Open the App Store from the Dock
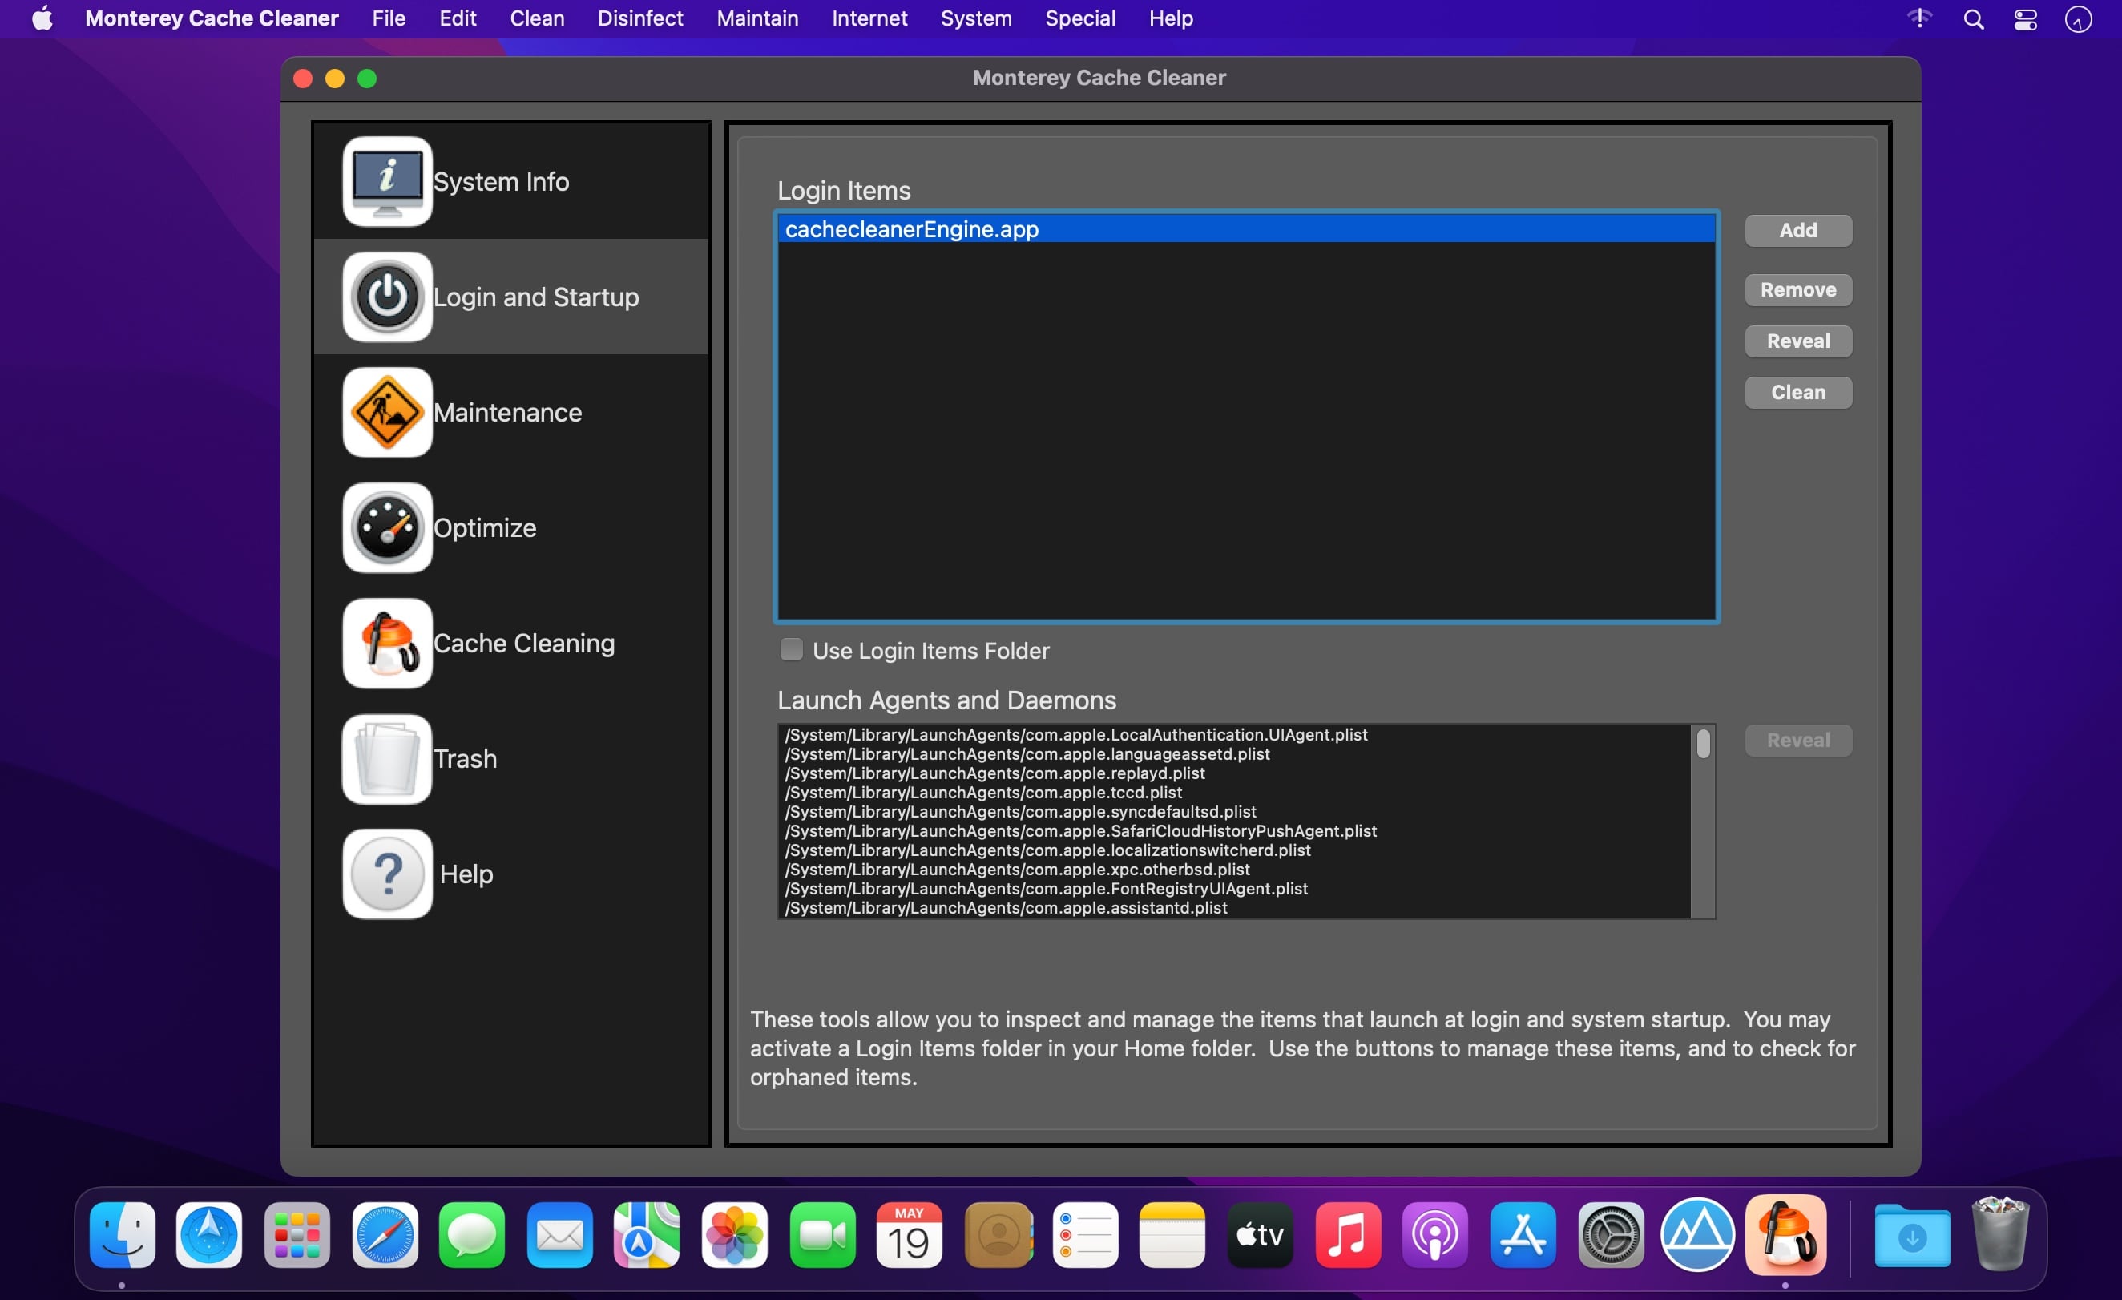 point(1523,1234)
